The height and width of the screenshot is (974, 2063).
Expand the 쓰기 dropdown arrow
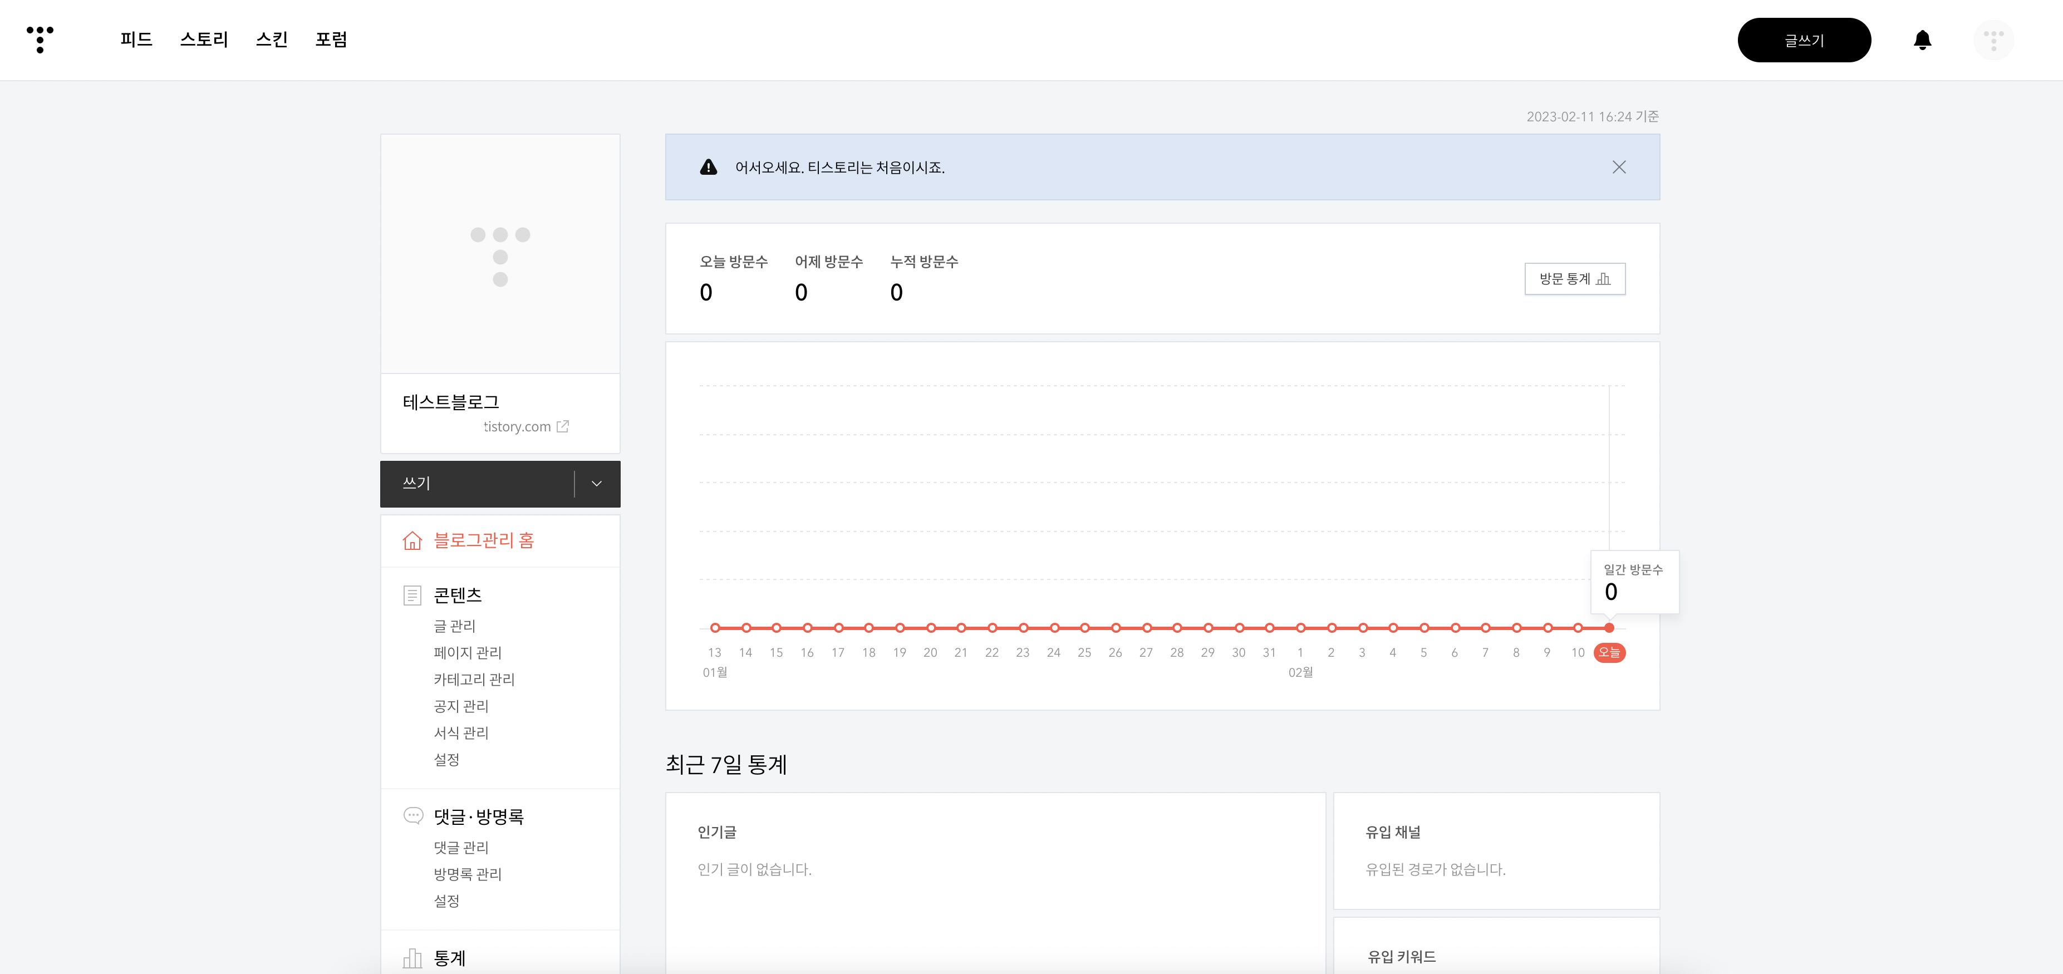point(597,484)
